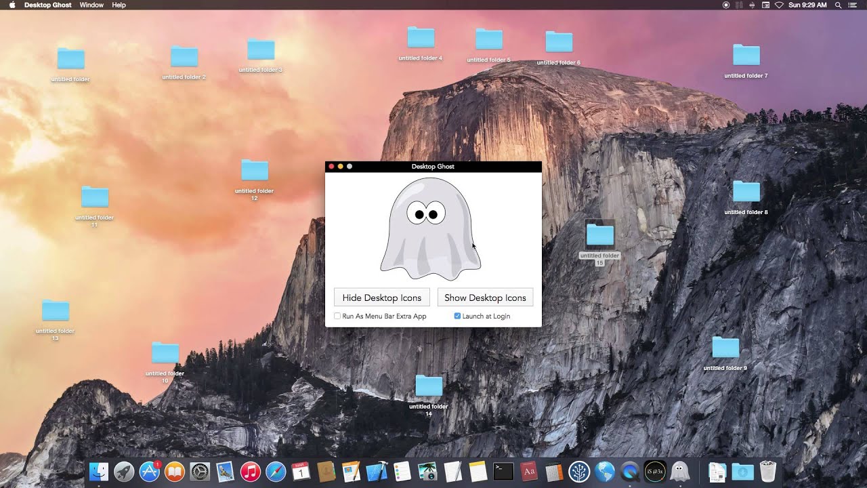Select desktop folder 'untitled folder'

tap(70, 64)
